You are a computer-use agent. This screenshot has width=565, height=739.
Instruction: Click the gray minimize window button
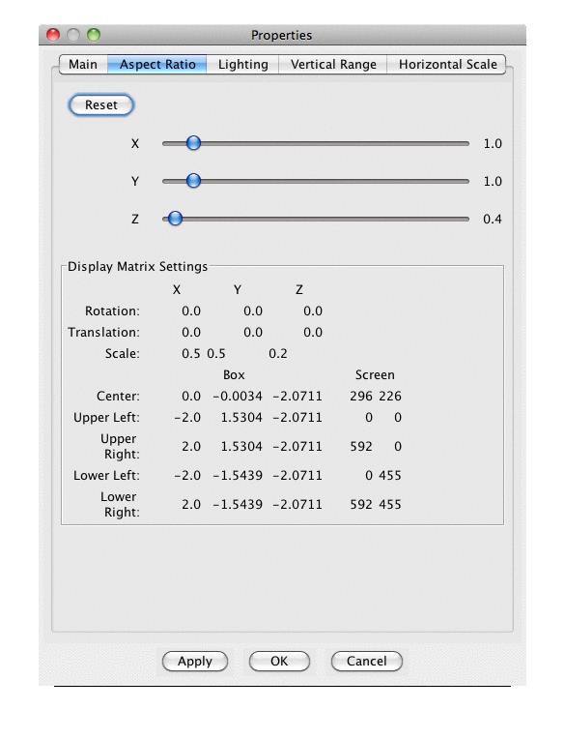pos(73,35)
